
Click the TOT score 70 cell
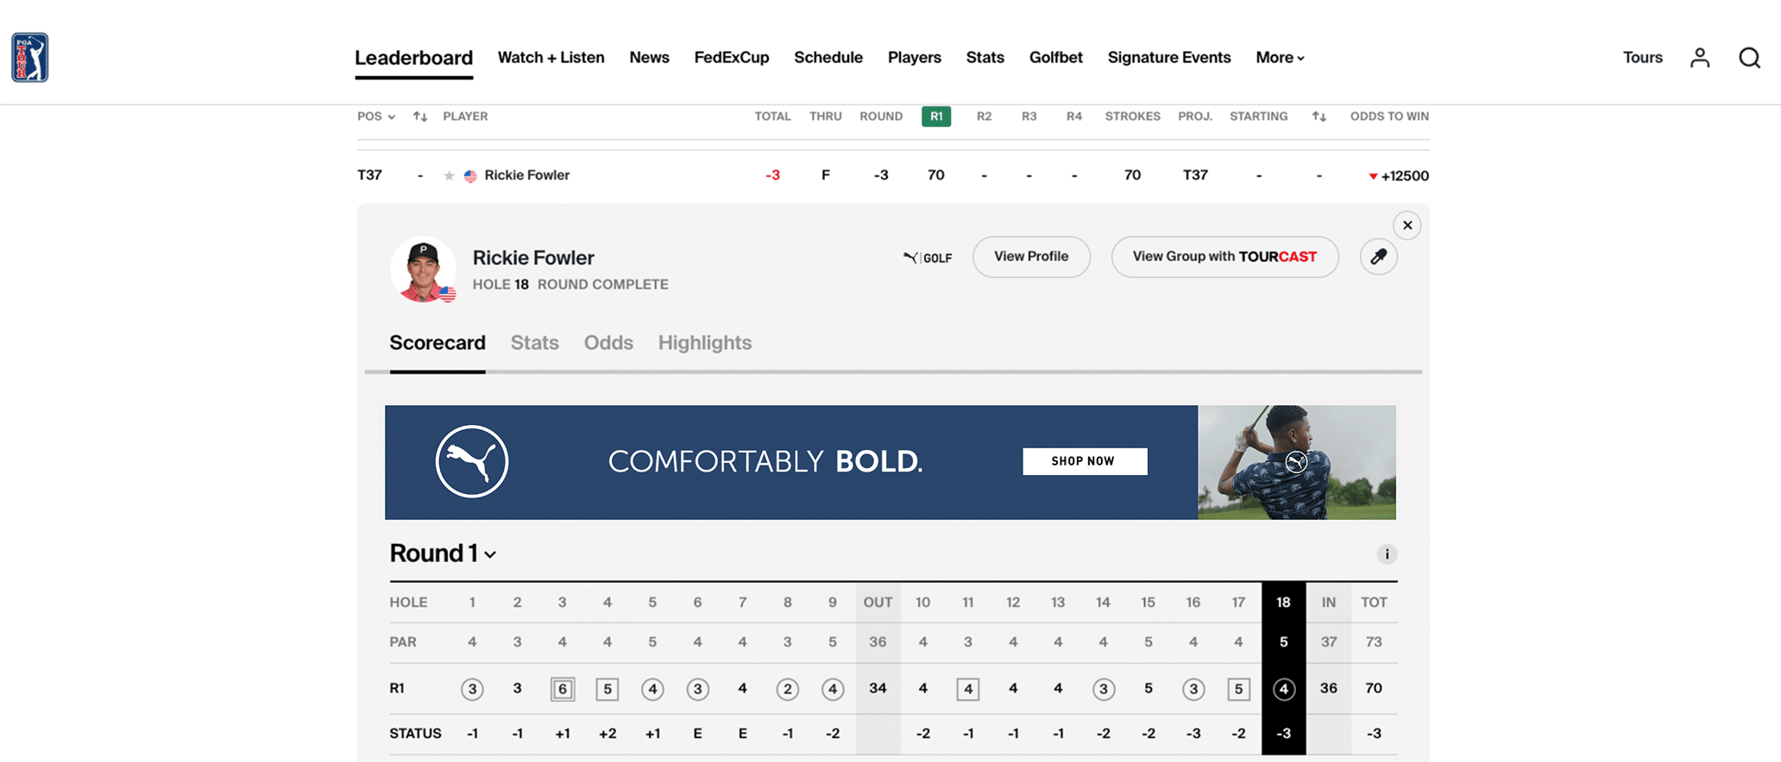coord(1374,688)
